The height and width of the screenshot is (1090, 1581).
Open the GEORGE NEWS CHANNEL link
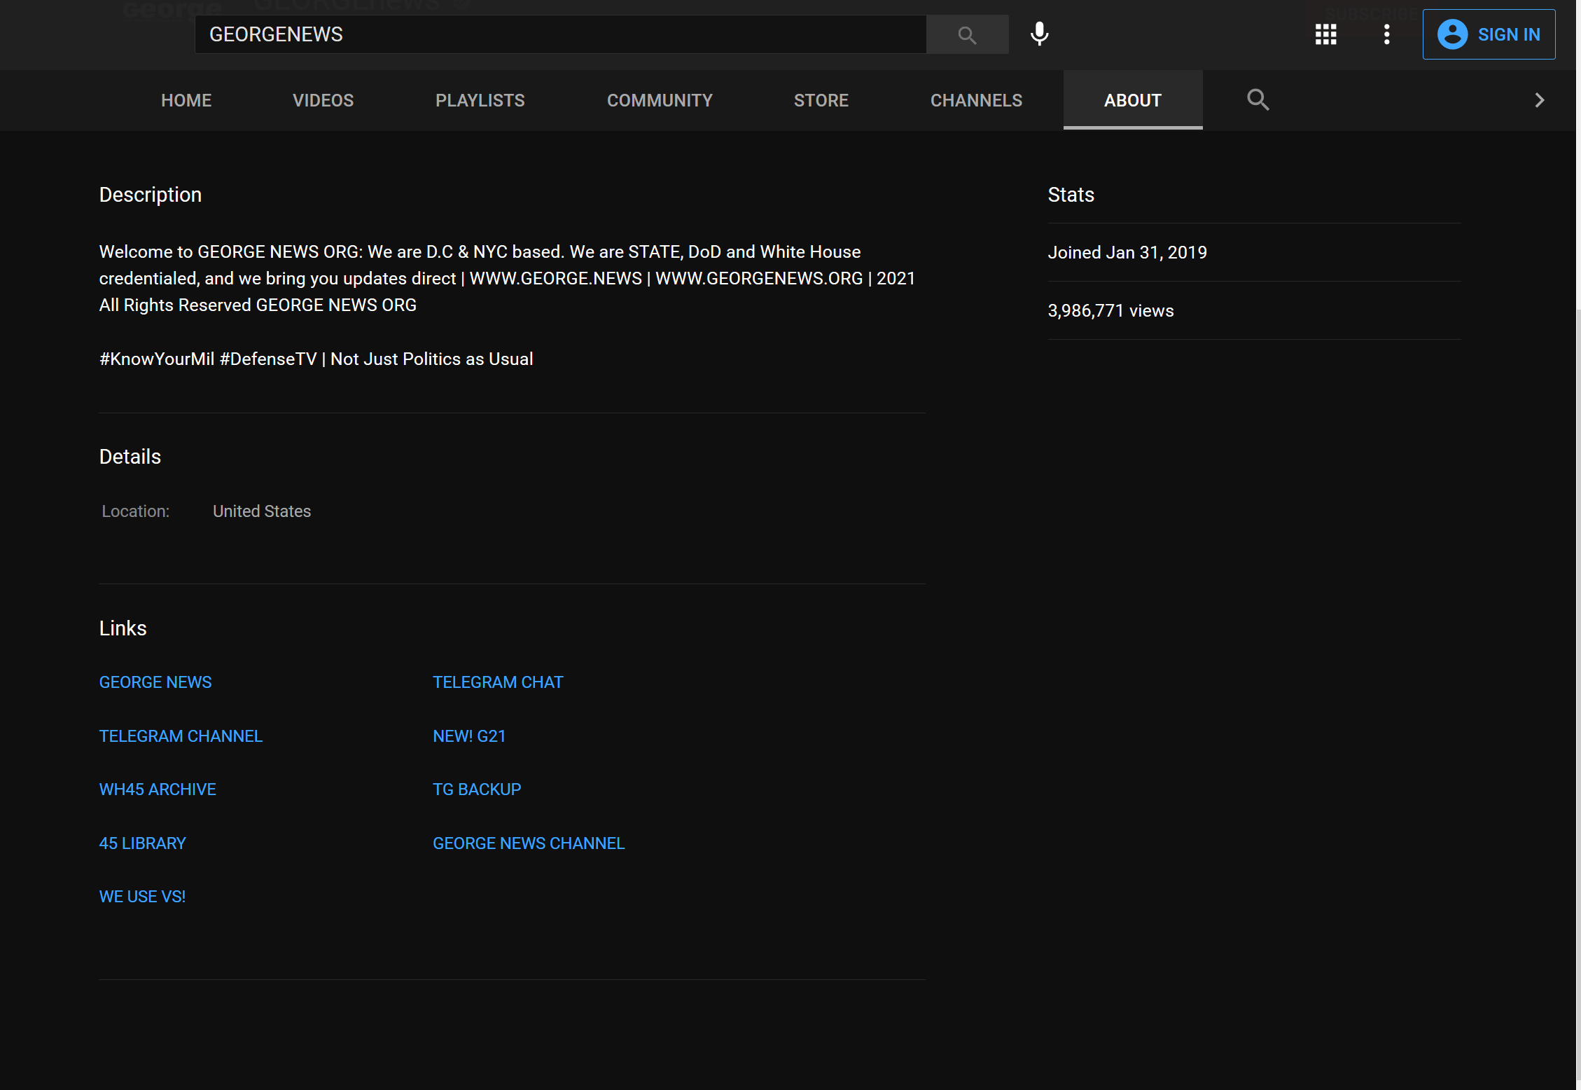[x=529, y=843]
